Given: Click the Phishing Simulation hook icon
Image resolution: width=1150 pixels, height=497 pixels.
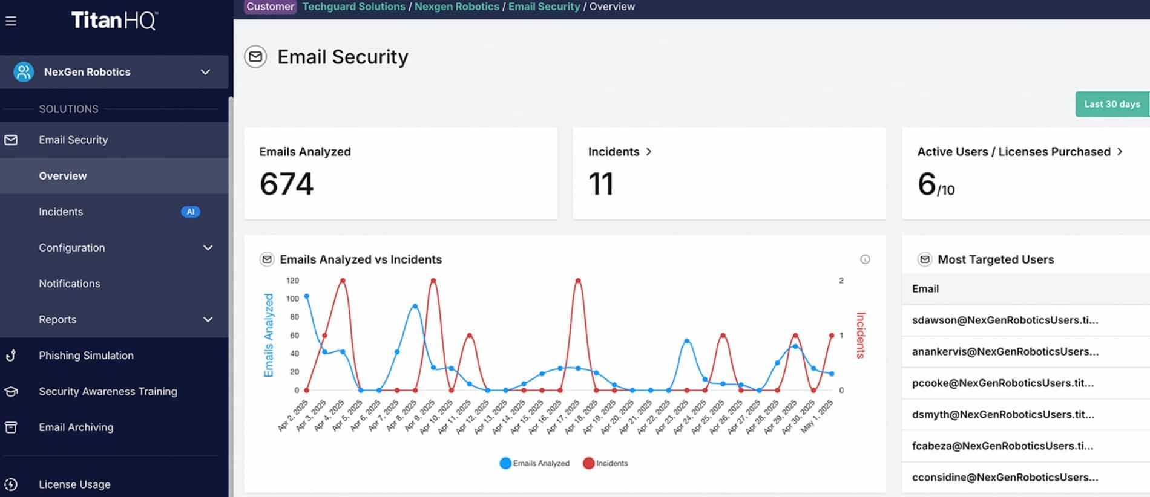Looking at the screenshot, I should (x=11, y=356).
